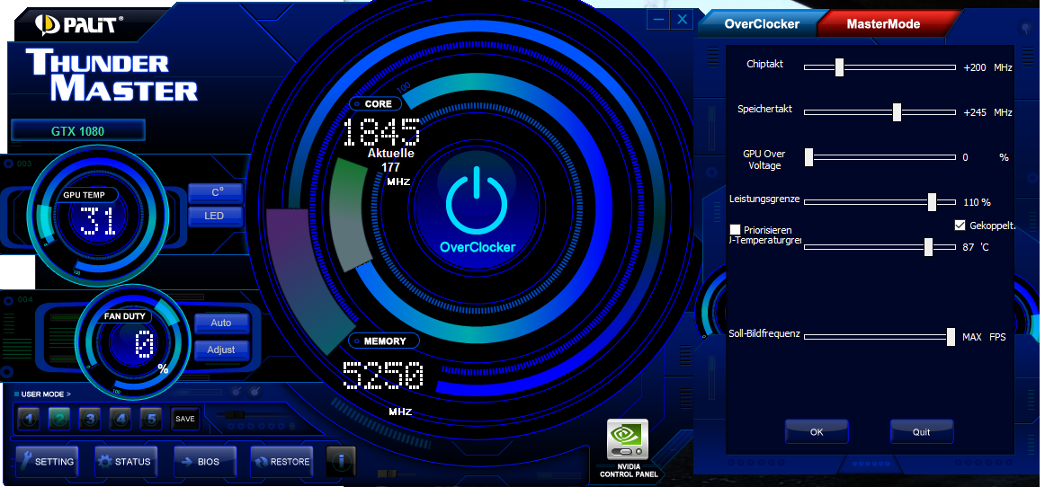
Task: Click the GPU TEMP gauge label
Action: (85, 195)
